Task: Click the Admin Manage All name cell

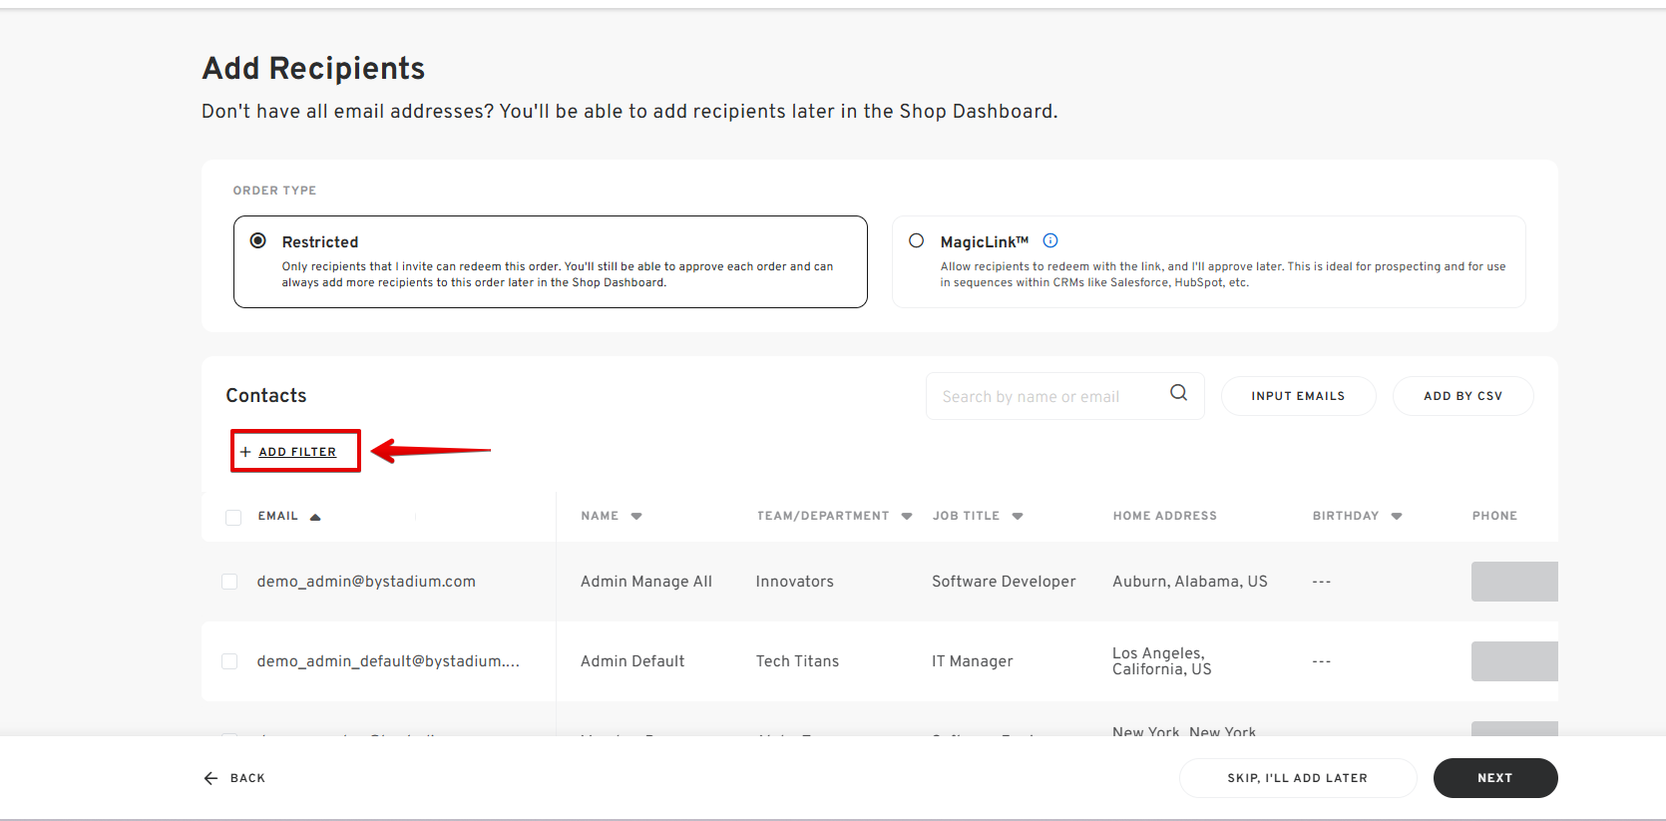Action: (646, 582)
